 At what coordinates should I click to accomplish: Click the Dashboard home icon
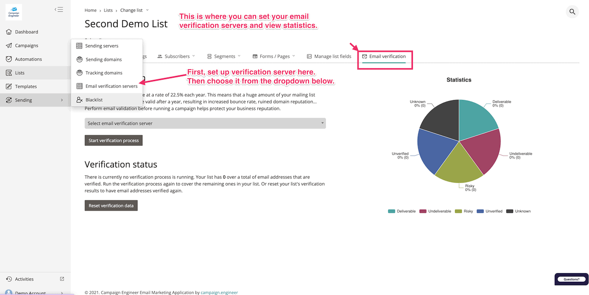point(9,32)
